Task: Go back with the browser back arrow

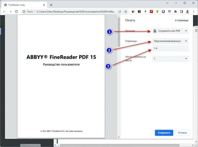Action: [5, 12]
